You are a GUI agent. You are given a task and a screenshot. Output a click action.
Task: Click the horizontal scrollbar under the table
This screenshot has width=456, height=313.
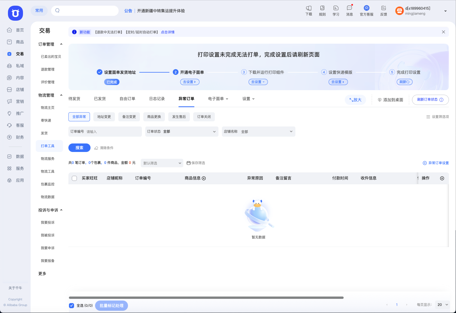pyautogui.click(x=206, y=298)
